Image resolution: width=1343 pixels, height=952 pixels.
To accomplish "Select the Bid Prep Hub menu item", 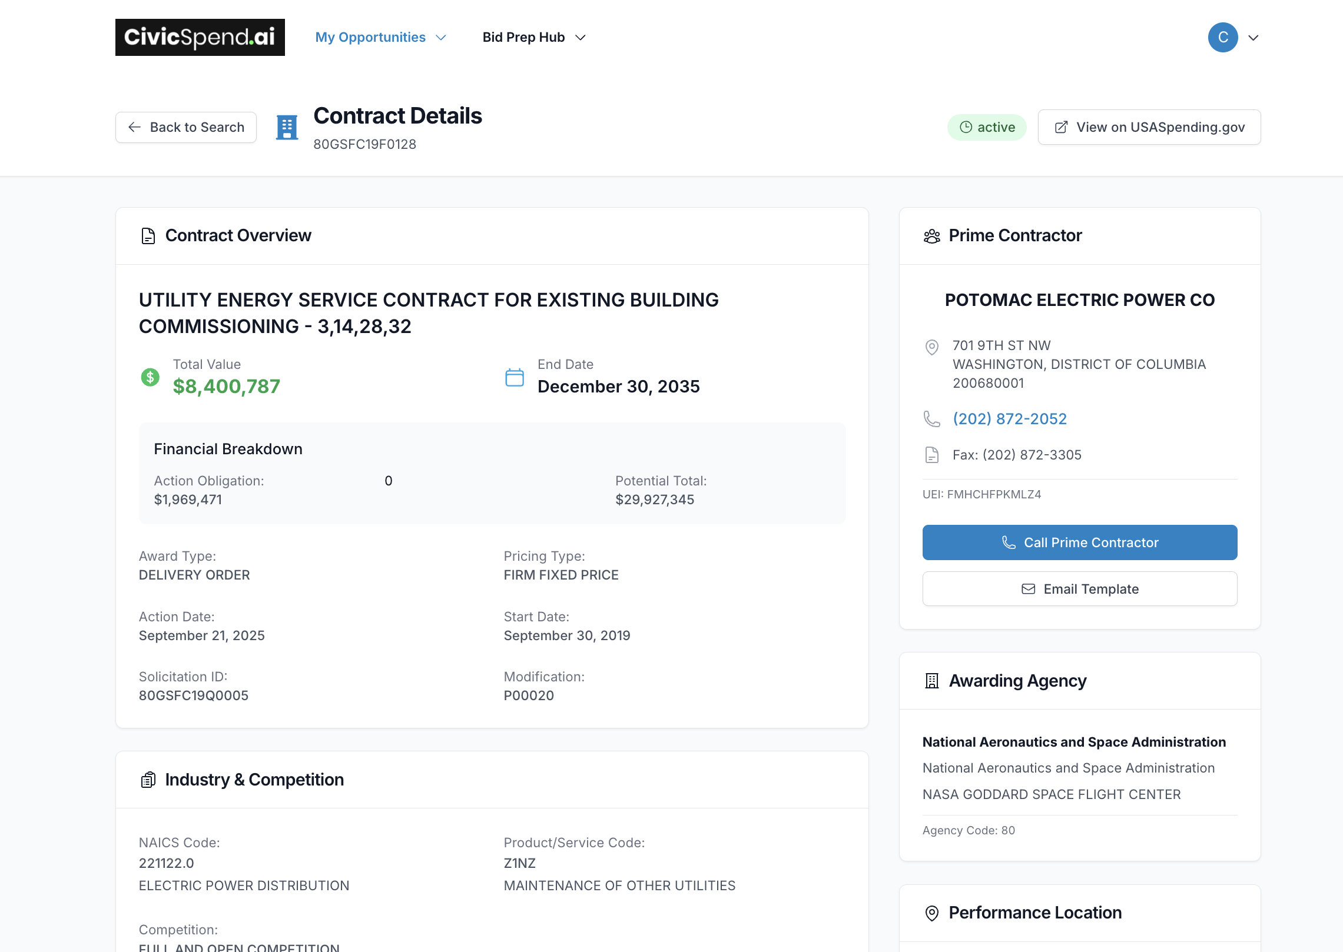I will [x=524, y=37].
